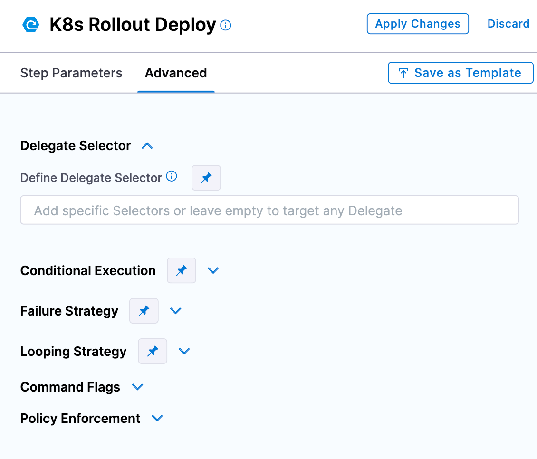Click the Failure Strategy pin icon
537x459 pixels.
(x=144, y=311)
